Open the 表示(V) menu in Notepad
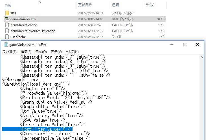Image resolution: width=206 pixels, height=140 pixels. pos(56,52)
